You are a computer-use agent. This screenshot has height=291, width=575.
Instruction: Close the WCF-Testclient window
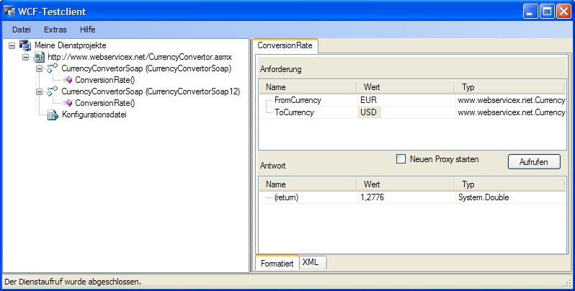tap(563, 12)
